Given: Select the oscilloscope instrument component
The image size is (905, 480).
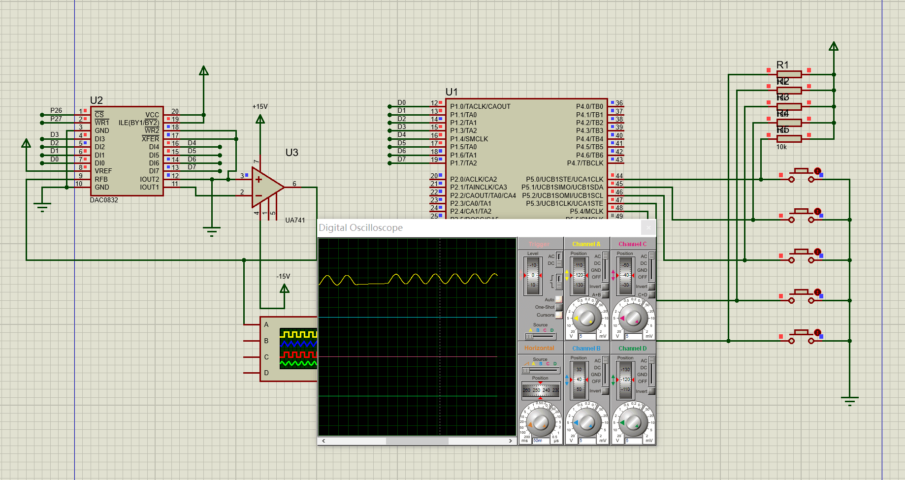Looking at the screenshot, I should (289, 349).
